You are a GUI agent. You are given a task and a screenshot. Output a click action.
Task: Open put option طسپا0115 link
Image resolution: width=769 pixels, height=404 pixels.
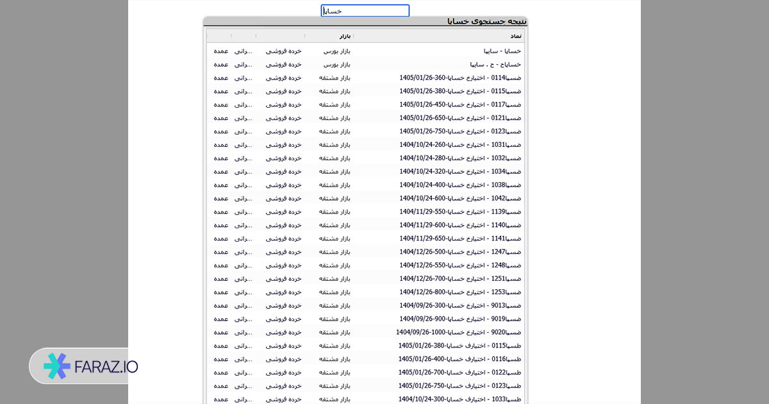click(x=460, y=346)
